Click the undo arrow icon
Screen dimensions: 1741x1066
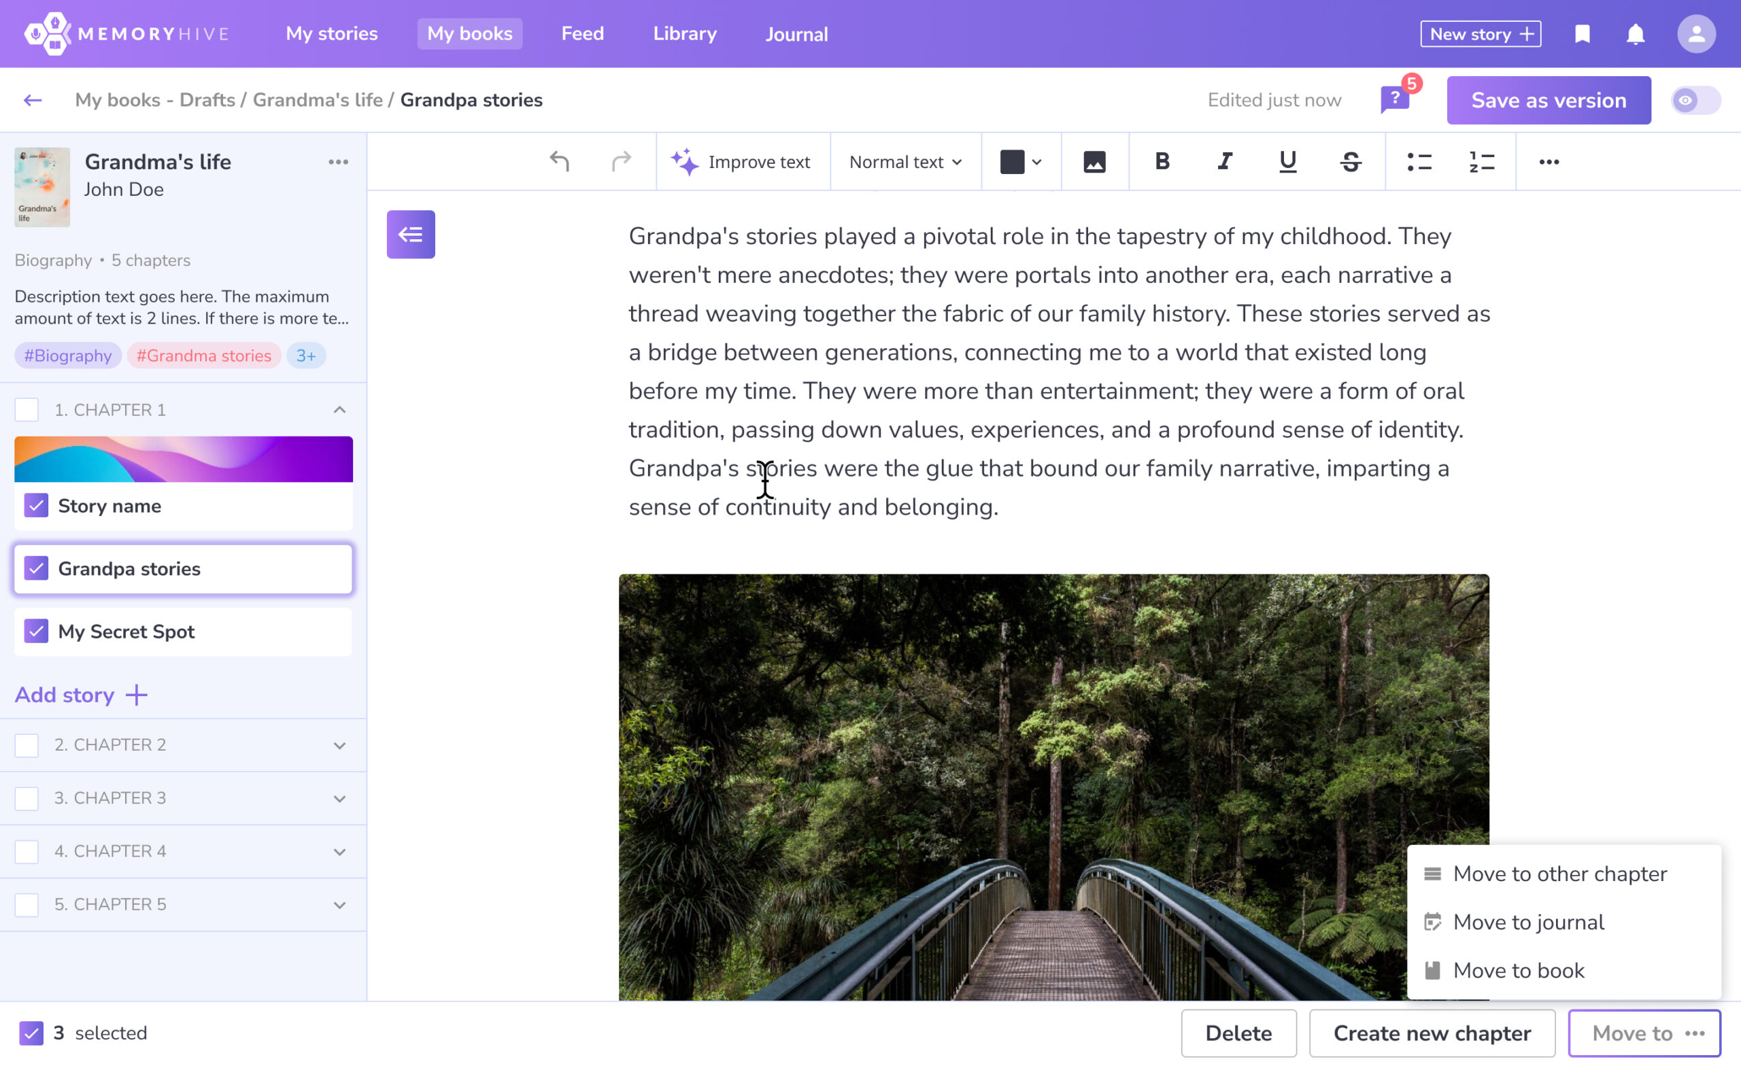560,162
